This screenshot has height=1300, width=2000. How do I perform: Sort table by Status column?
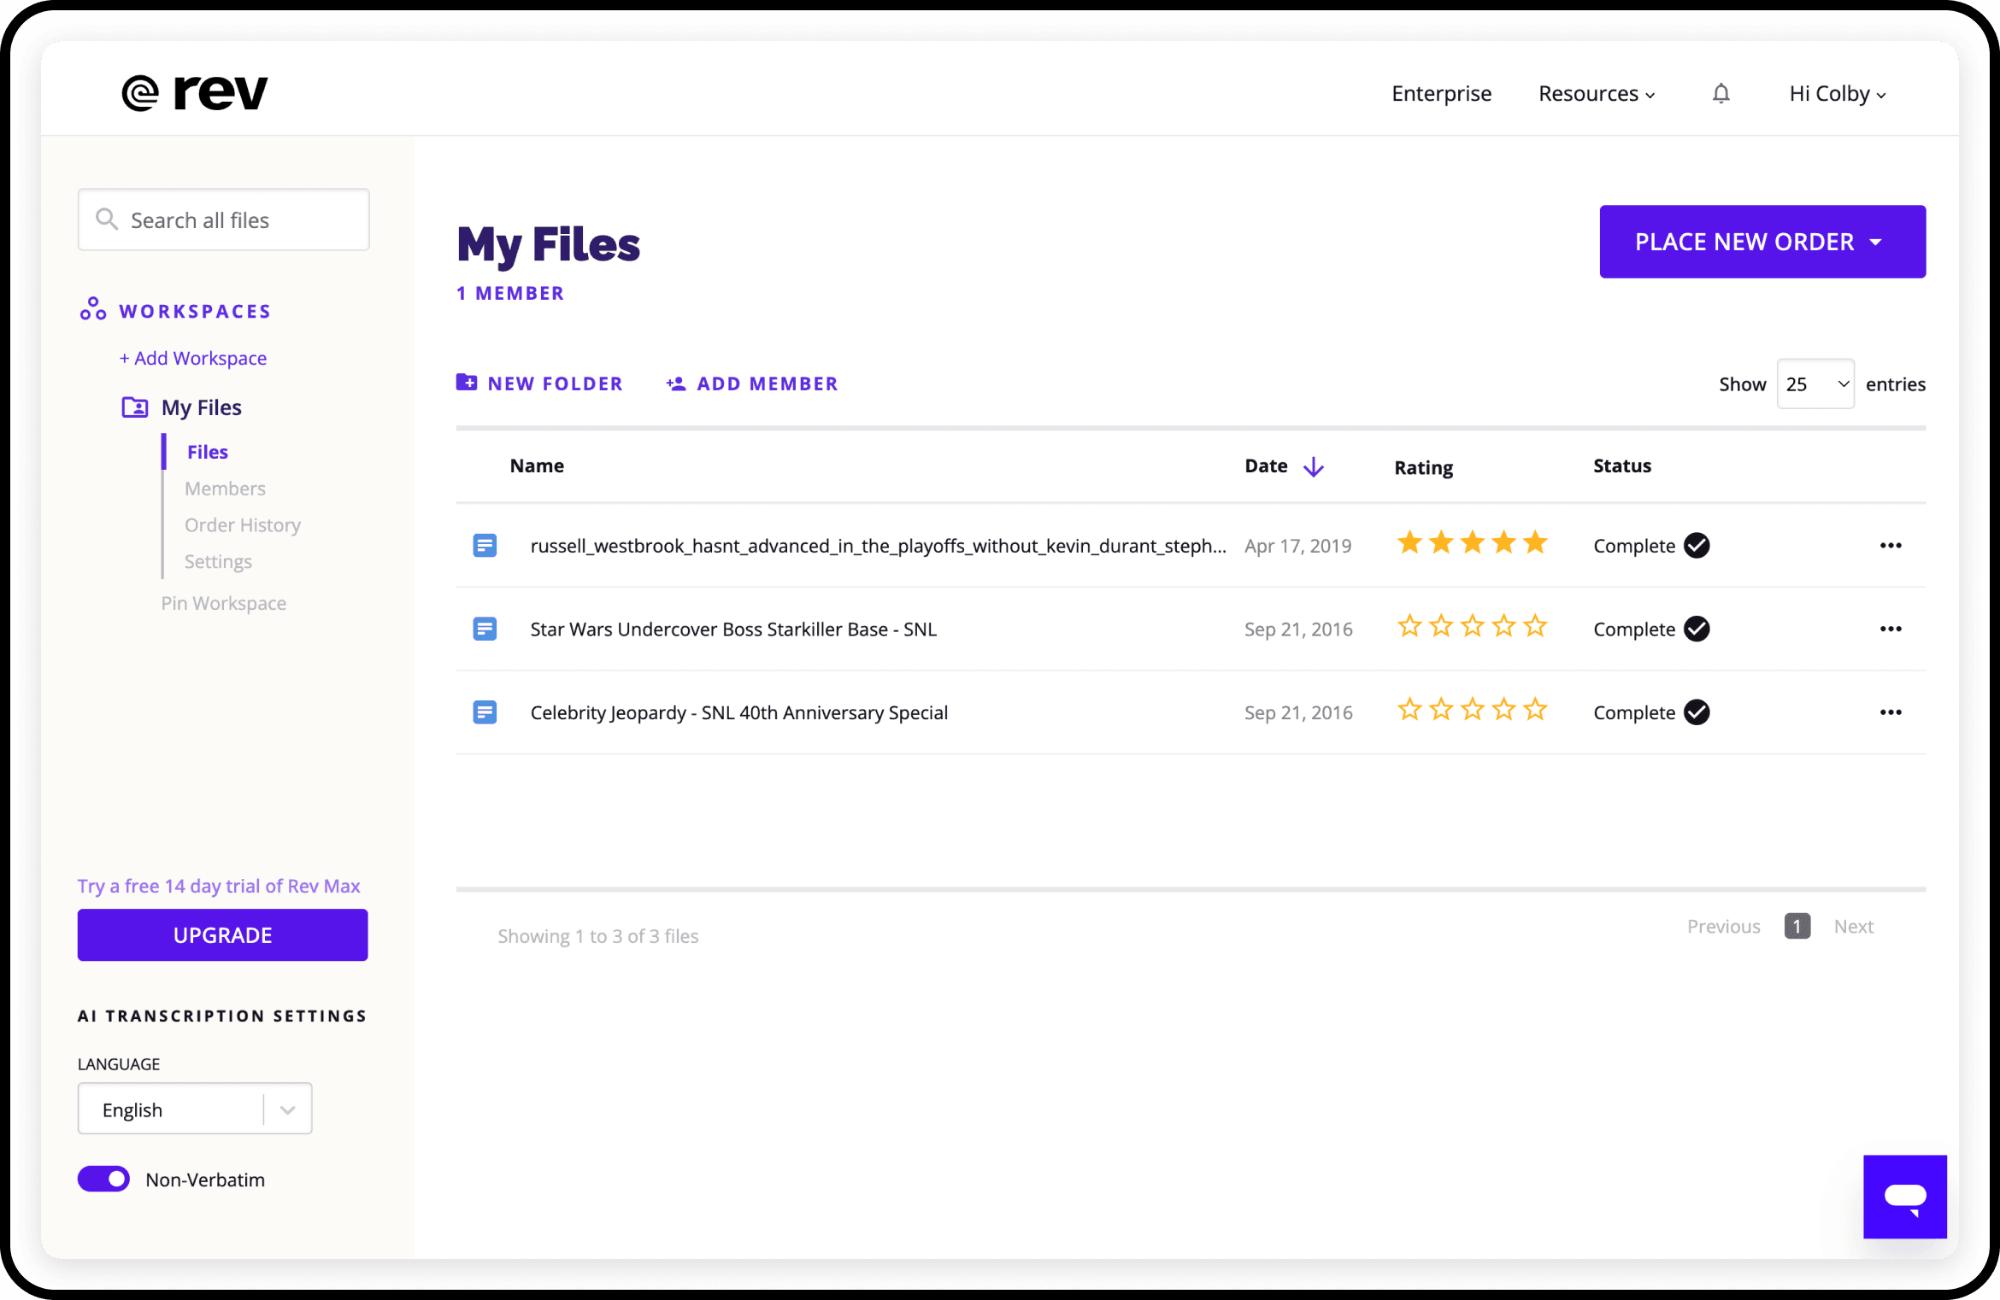coord(1622,466)
